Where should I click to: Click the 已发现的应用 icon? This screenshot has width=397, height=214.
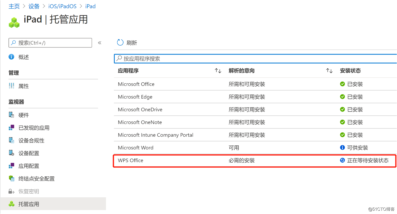11,128
